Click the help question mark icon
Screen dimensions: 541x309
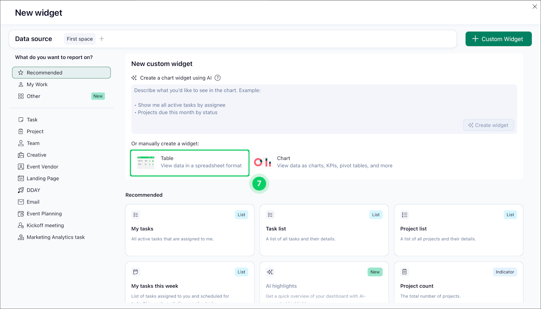218,78
